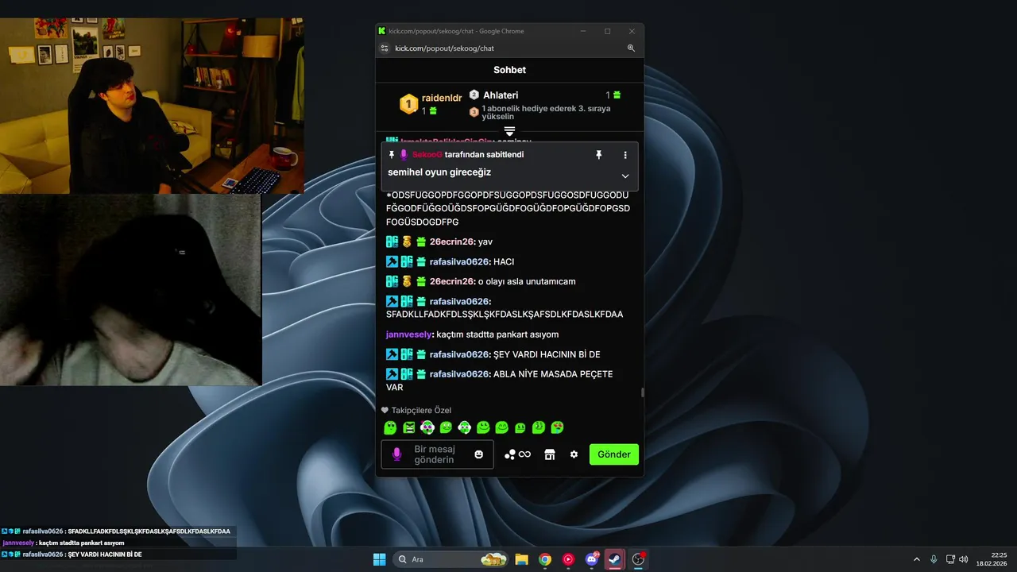Insert the fourth green smiling emote

446,427
